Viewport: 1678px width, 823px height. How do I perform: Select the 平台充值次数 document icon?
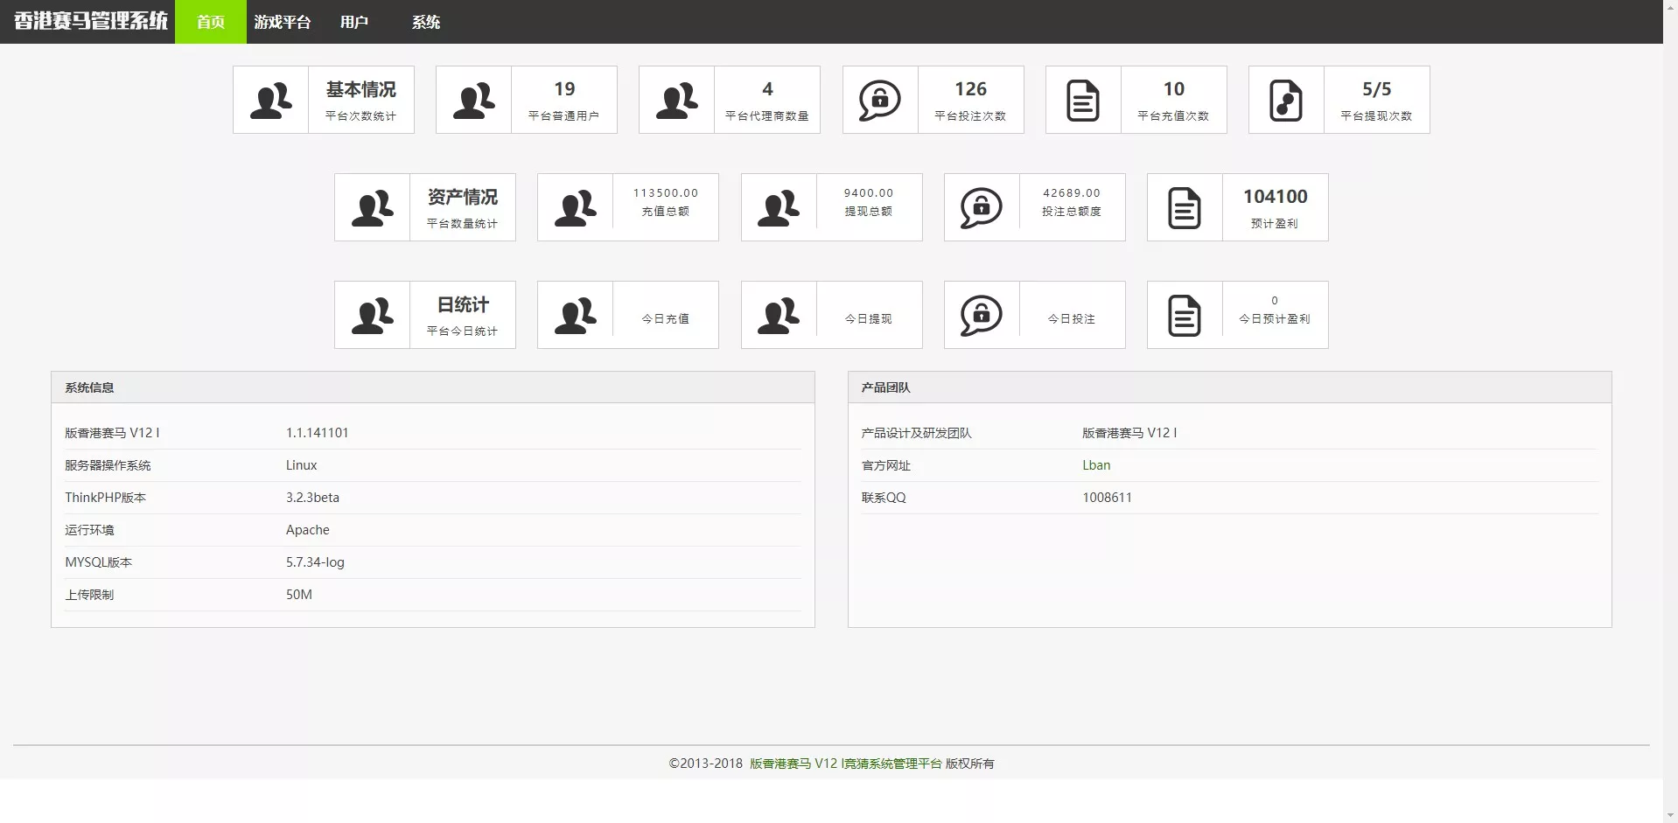pyautogui.click(x=1083, y=100)
